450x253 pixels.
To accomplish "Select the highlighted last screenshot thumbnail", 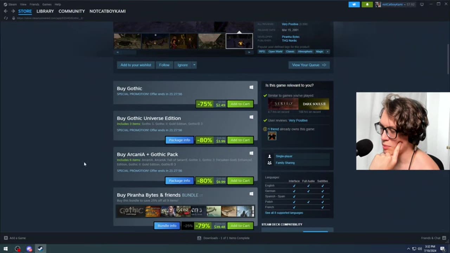I will (239, 41).
